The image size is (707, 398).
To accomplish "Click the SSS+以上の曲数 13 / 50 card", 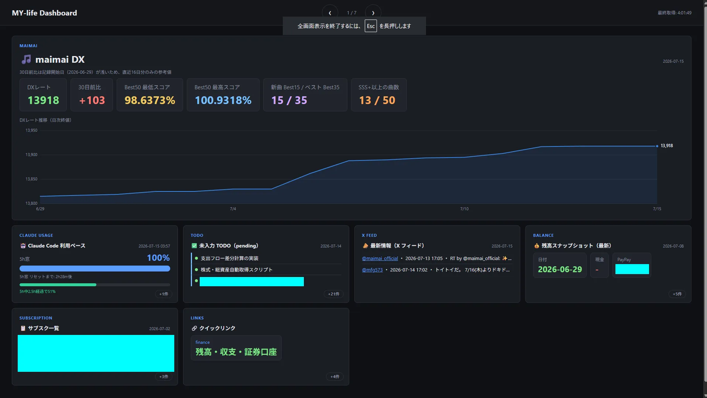I will (379, 95).
